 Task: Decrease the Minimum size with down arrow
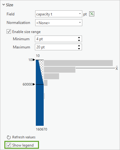(79, 41)
